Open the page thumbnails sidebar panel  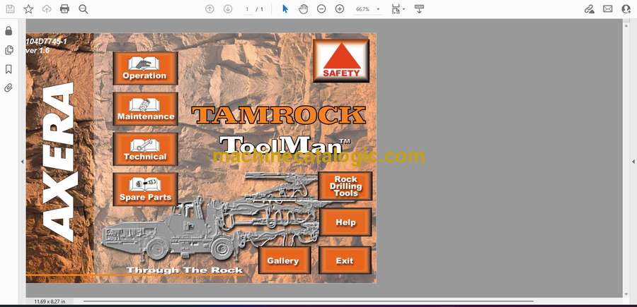(8, 50)
